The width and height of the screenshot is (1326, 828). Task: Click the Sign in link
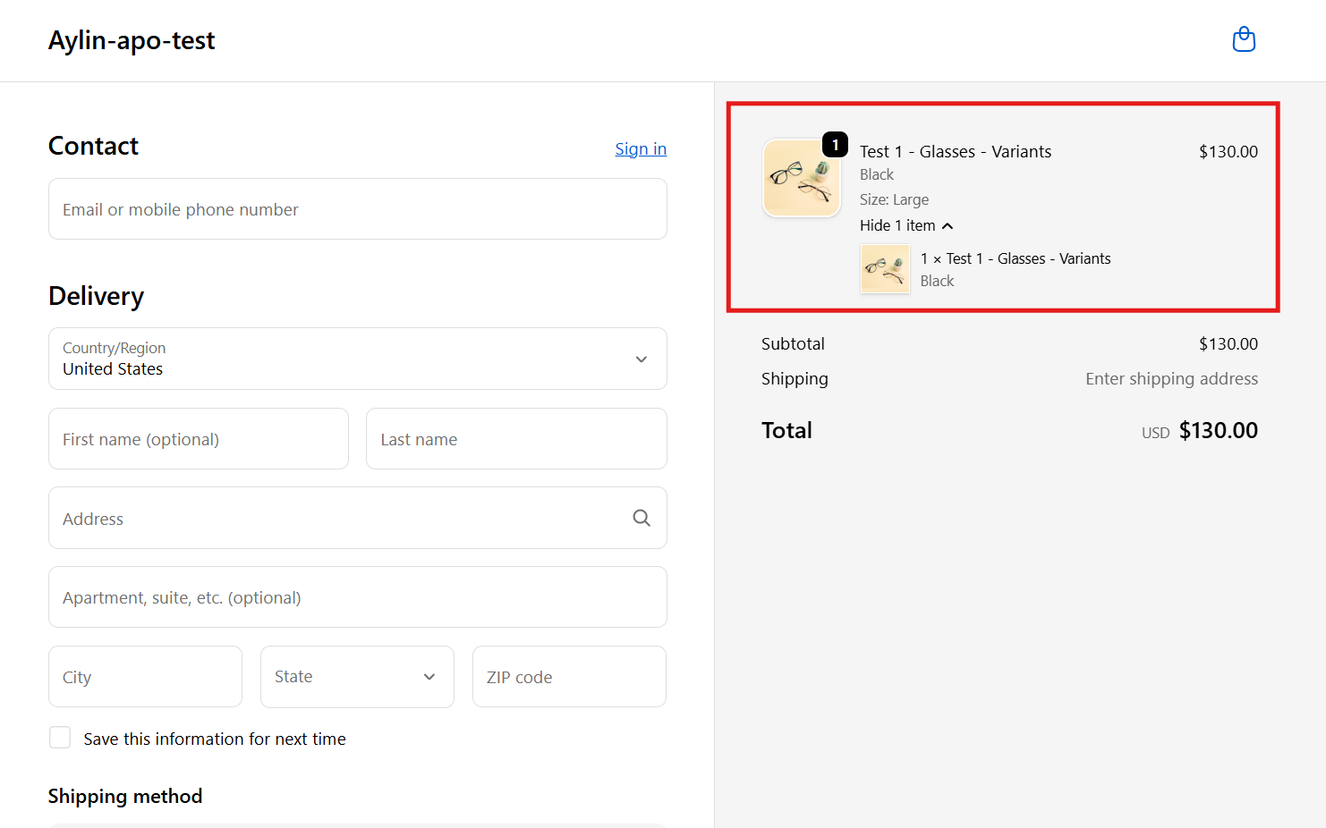(640, 149)
